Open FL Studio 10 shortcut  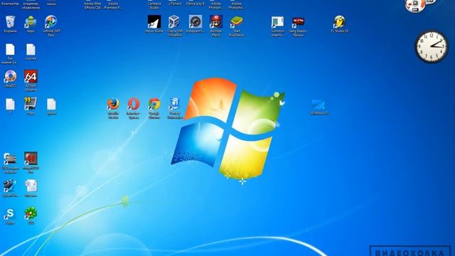[x=339, y=22]
